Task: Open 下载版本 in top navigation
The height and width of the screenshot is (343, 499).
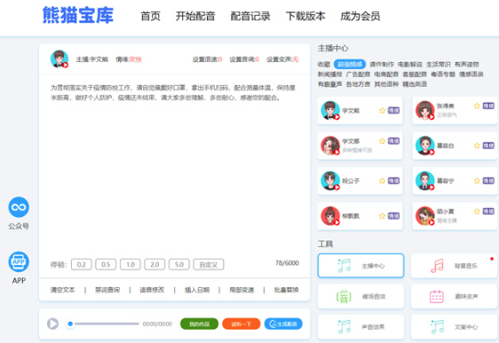Action: 305,16
